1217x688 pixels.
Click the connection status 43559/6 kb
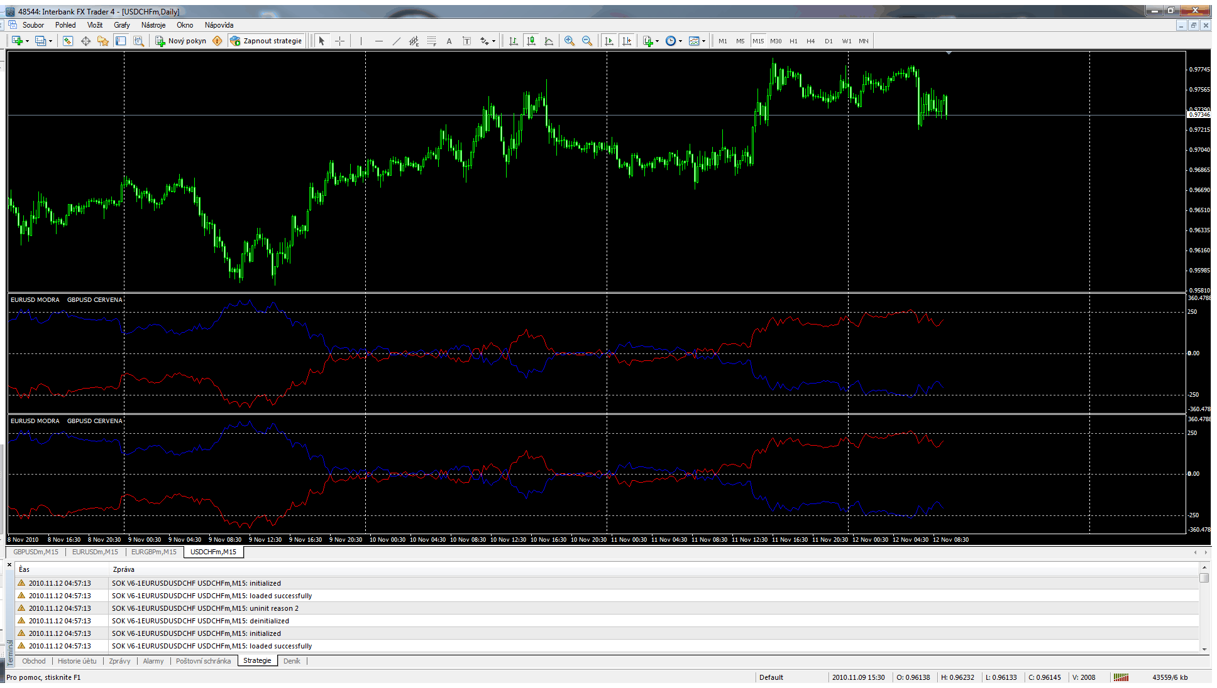[1170, 677]
